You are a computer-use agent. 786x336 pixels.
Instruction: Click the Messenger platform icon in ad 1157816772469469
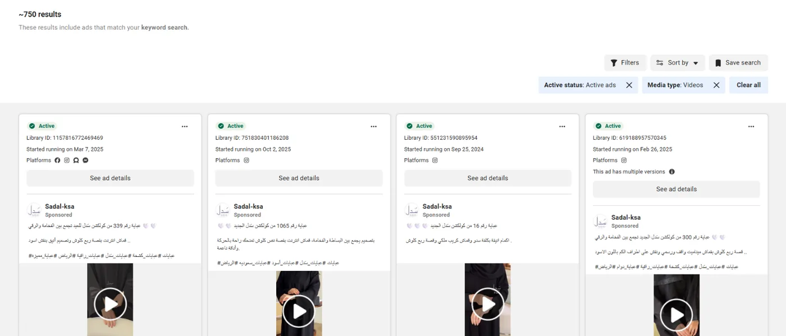[85, 160]
